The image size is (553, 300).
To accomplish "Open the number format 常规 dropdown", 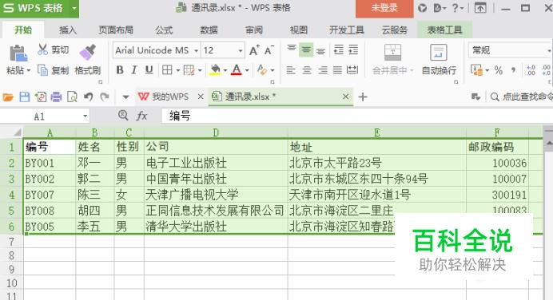I will (549, 51).
